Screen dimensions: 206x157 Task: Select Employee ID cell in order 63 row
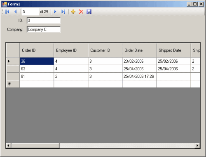point(71,69)
